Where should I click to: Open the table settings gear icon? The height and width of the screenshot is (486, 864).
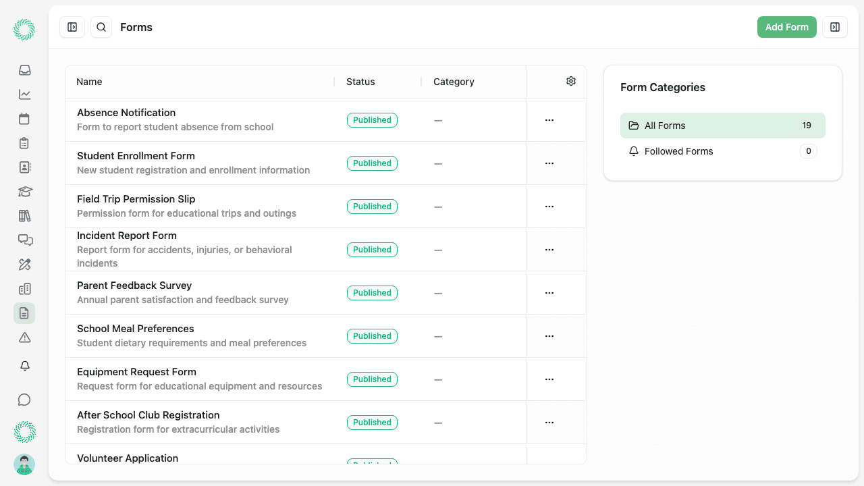click(x=570, y=81)
